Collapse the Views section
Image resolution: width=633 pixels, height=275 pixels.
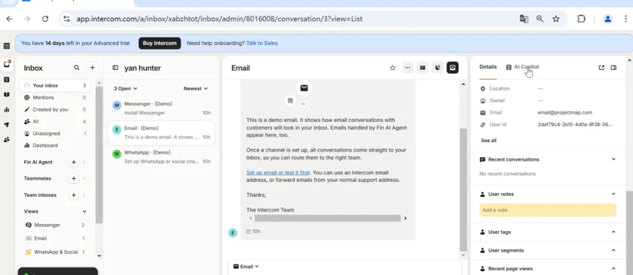[84, 211]
